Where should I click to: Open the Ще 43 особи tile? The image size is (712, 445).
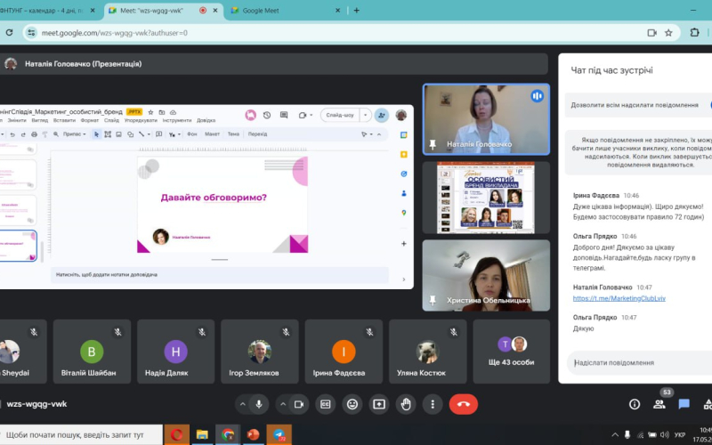(x=511, y=352)
